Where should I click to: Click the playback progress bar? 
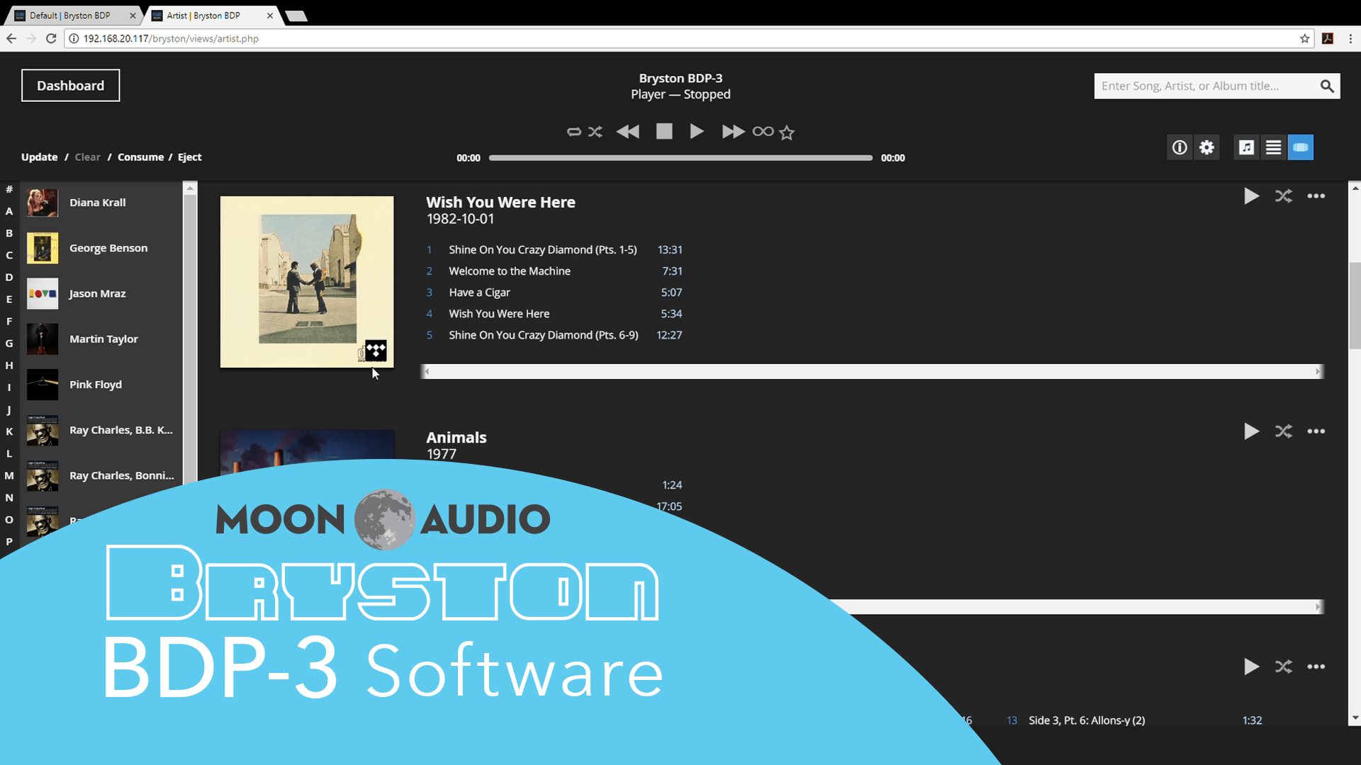click(680, 158)
